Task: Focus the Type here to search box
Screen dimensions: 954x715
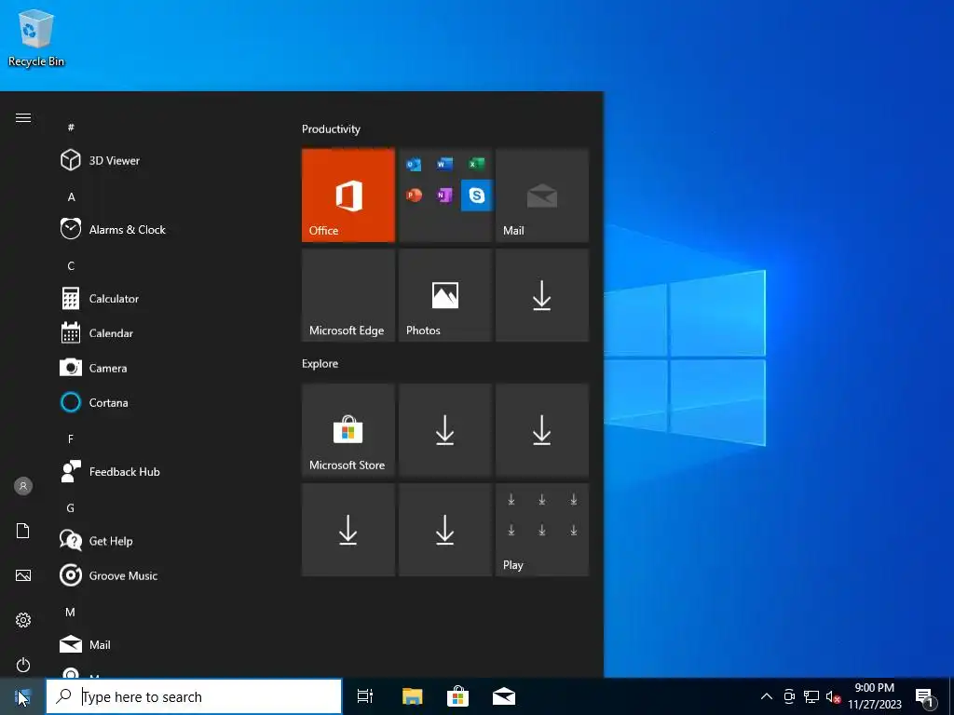Action: click(x=194, y=696)
